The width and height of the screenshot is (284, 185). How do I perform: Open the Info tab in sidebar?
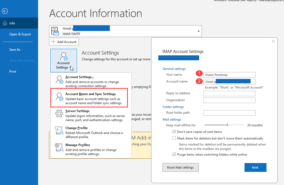tap(19, 23)
